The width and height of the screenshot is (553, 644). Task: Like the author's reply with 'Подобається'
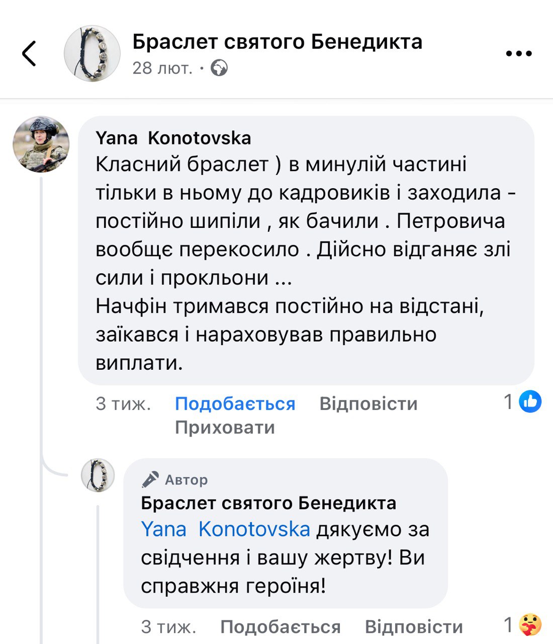click(x=280, y=626)
